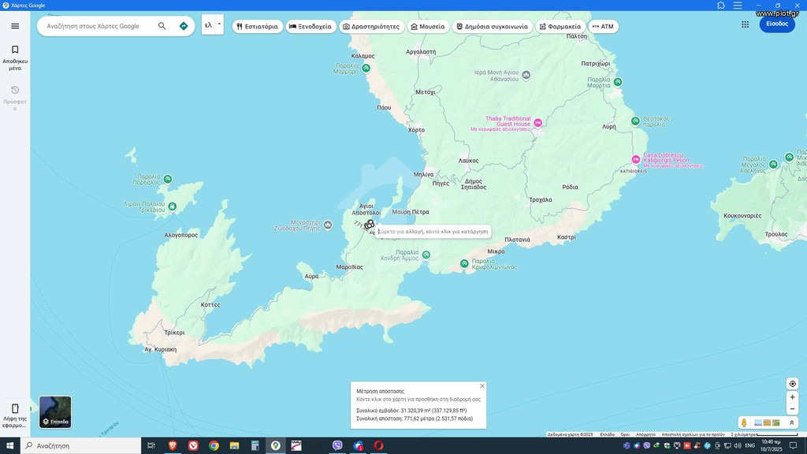Image resolution: width=807 pixels, height=454 pixels.
Task: Open Αποθηκευμένα saved places
Action: (15, 57)
